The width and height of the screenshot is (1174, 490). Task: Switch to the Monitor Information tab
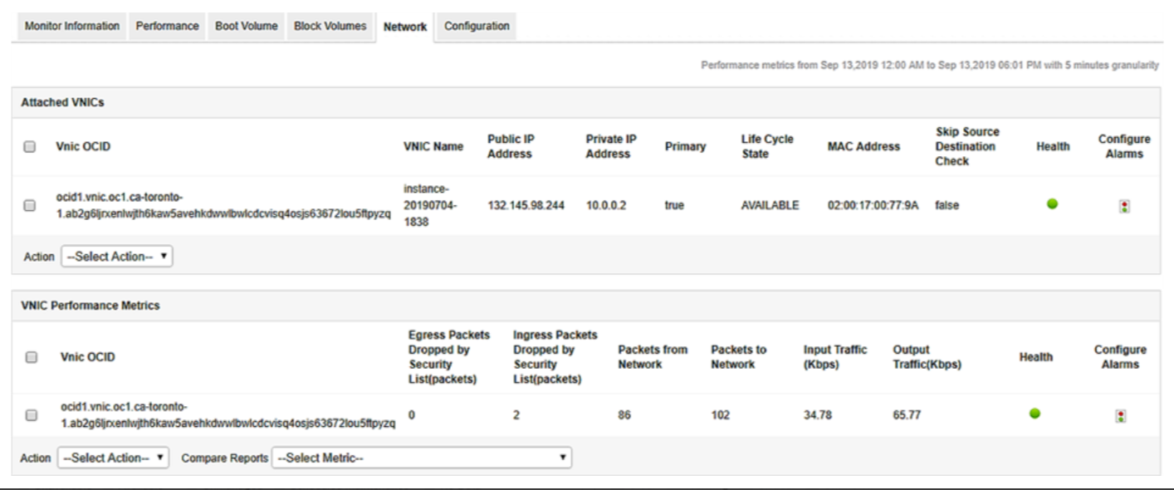click(x=71, y=26)
